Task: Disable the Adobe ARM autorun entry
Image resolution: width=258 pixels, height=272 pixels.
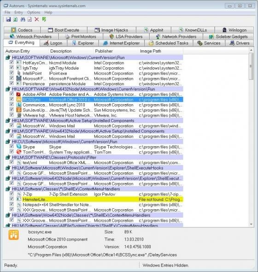Action: tap(12, 94)
